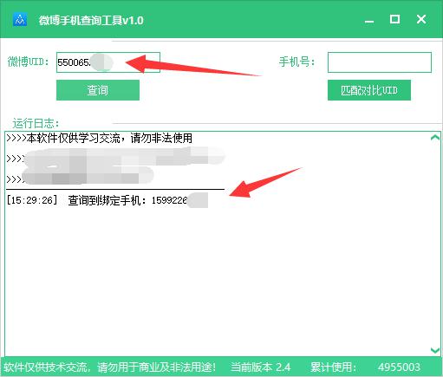Click the timestamp [15:29:26]

click(32, 200)
